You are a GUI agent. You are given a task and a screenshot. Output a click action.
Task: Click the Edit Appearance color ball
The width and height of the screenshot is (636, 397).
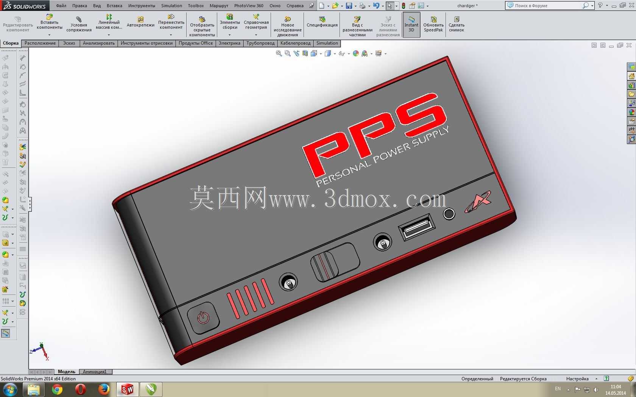[x=356, y=54]
